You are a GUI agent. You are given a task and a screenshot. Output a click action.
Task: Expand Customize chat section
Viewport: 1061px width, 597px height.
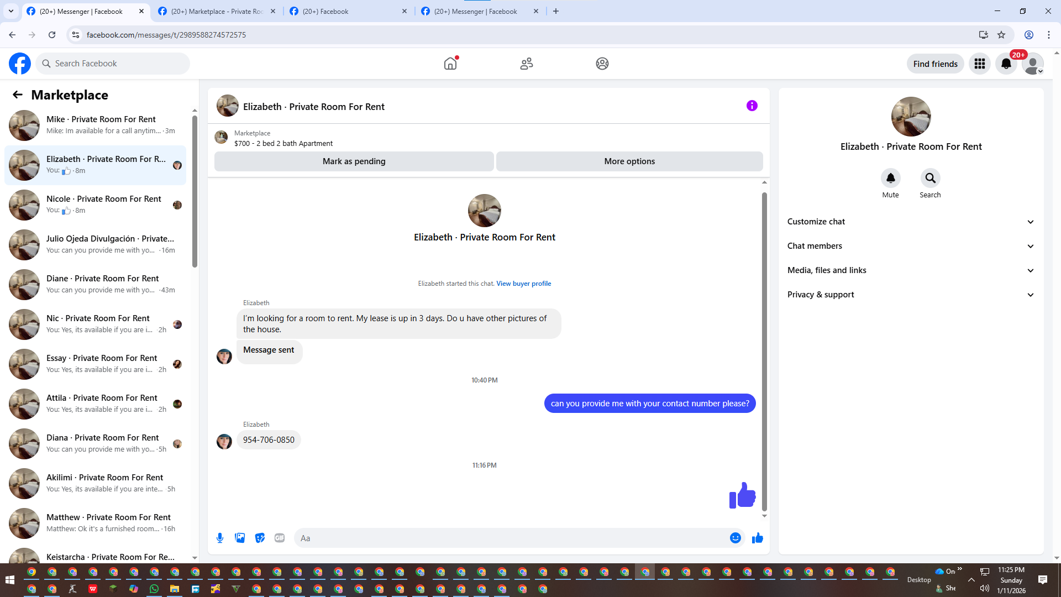pyautogui.click(x=911, y=222)
